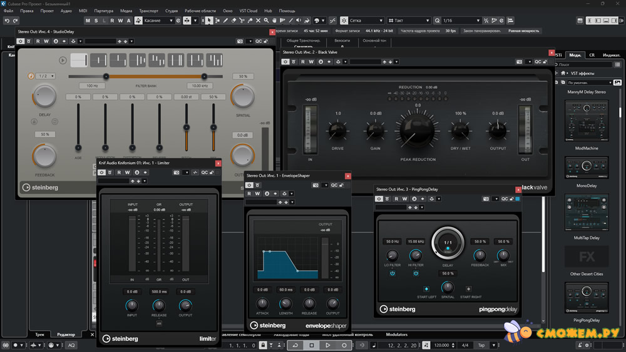
Task: Select the Split scissors tool
Action: pos(242,21)
